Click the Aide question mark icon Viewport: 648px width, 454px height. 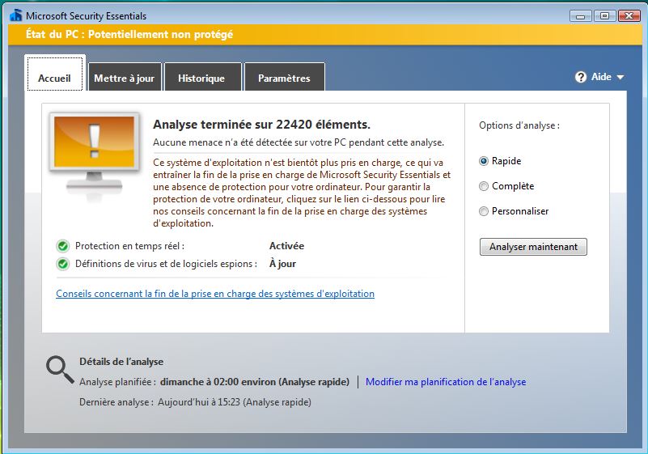coord(581,77)
